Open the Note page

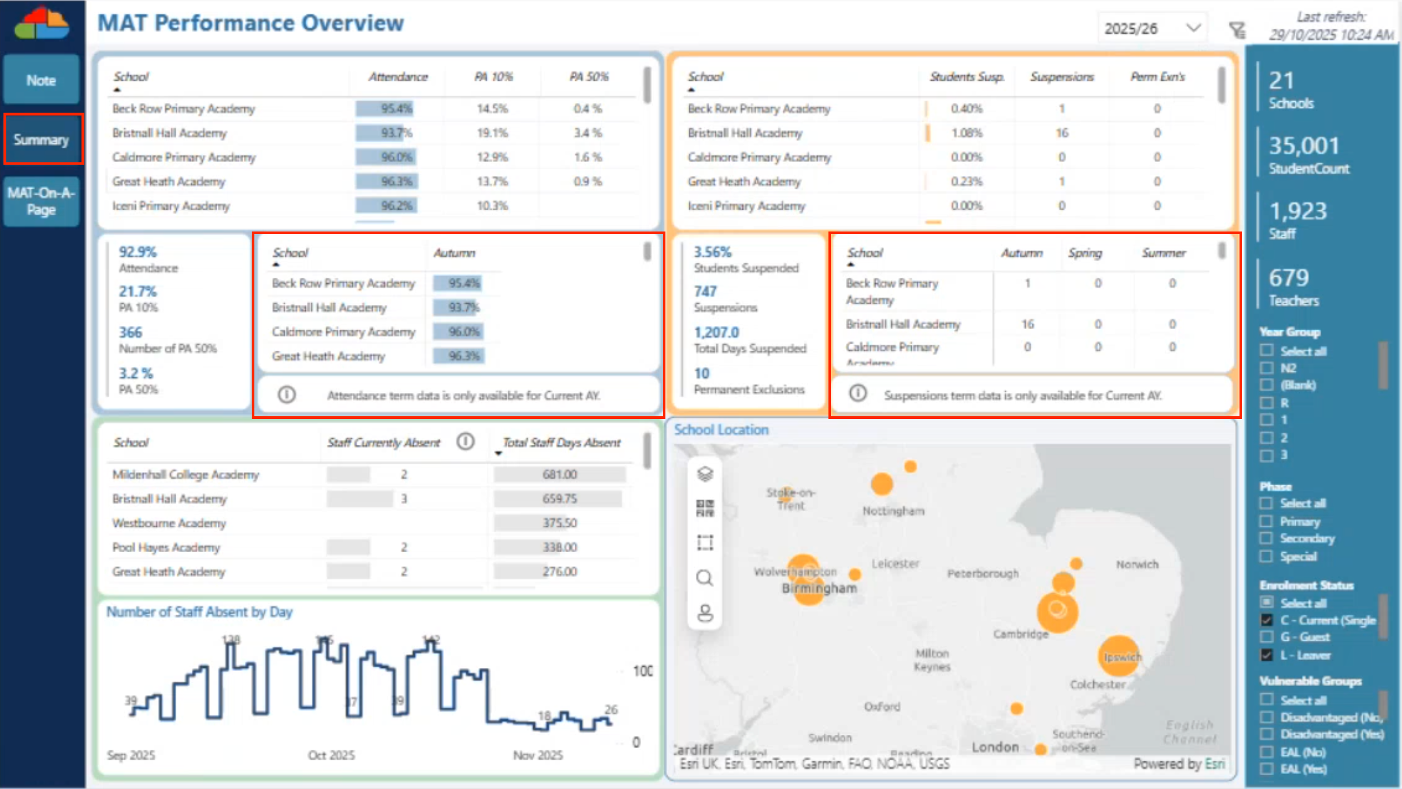pos(41,80)
